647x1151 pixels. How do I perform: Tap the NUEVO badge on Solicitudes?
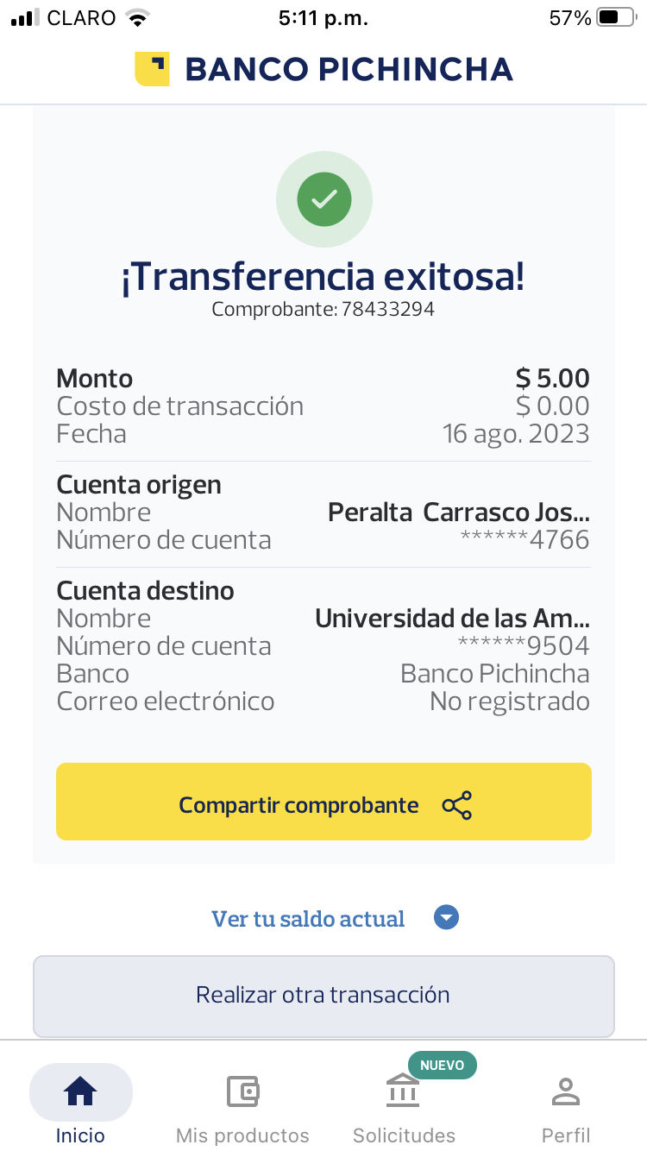442,1066
